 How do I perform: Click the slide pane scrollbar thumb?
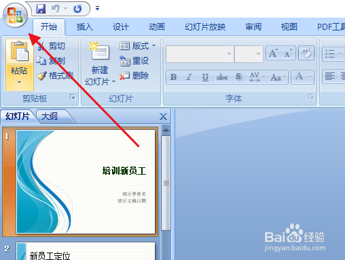click(166, 183)
